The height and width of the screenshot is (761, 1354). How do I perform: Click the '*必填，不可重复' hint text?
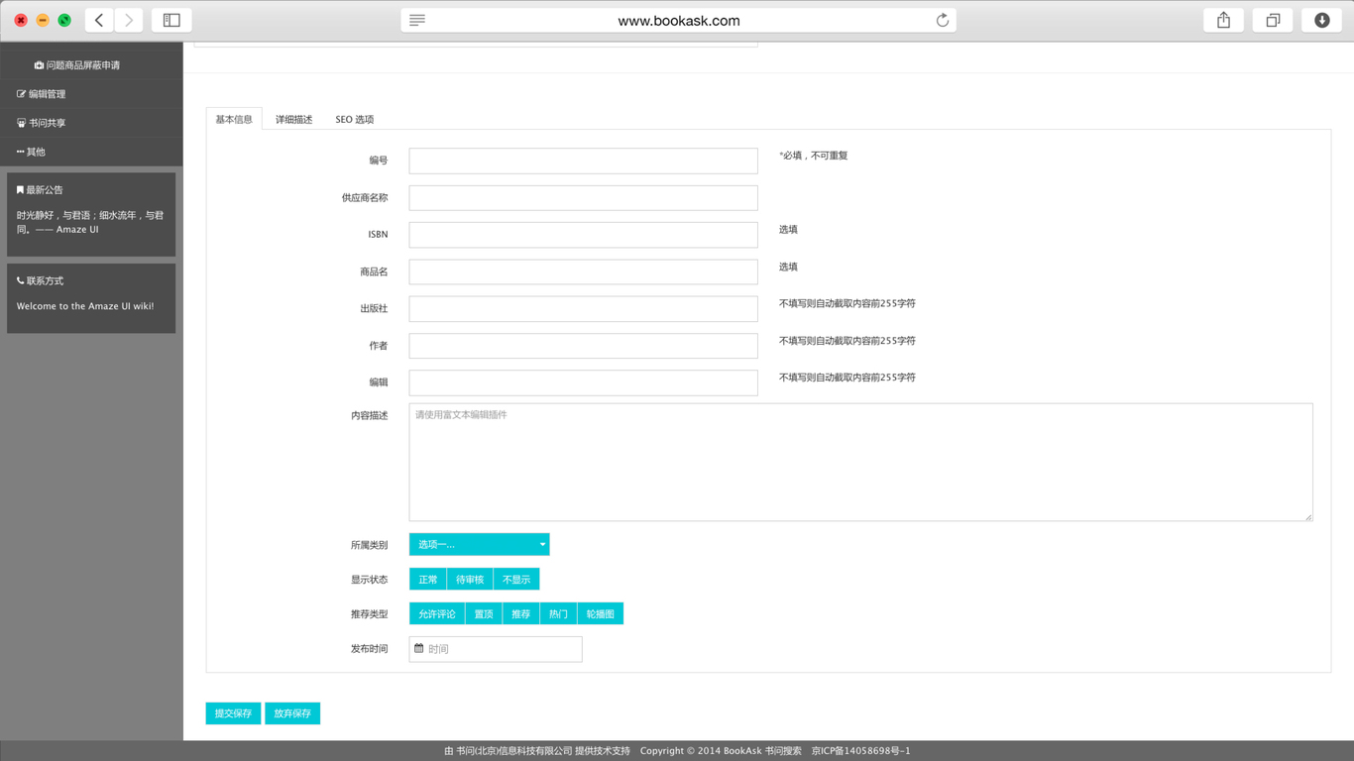pos(814,156)
